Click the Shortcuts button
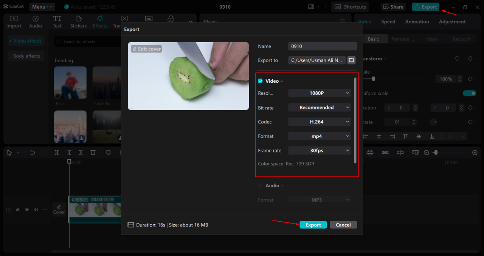The image size is (484, 256). (x=350, y=7)
